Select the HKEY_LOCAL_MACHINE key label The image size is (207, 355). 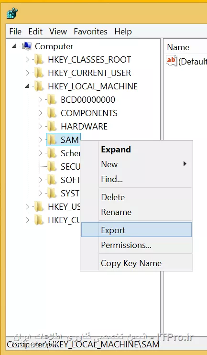pos(93,86)
